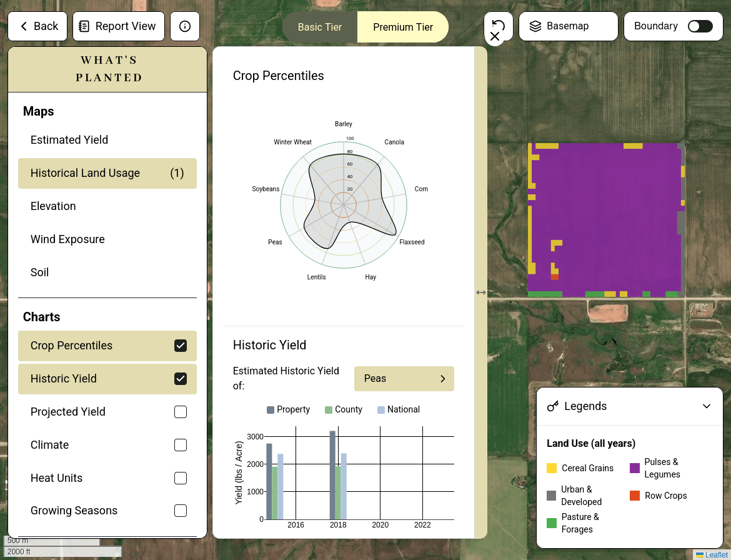Viewport: 731px width, 560px height.
Task: Click the Basemap layers icon
Action: point(535,26)
